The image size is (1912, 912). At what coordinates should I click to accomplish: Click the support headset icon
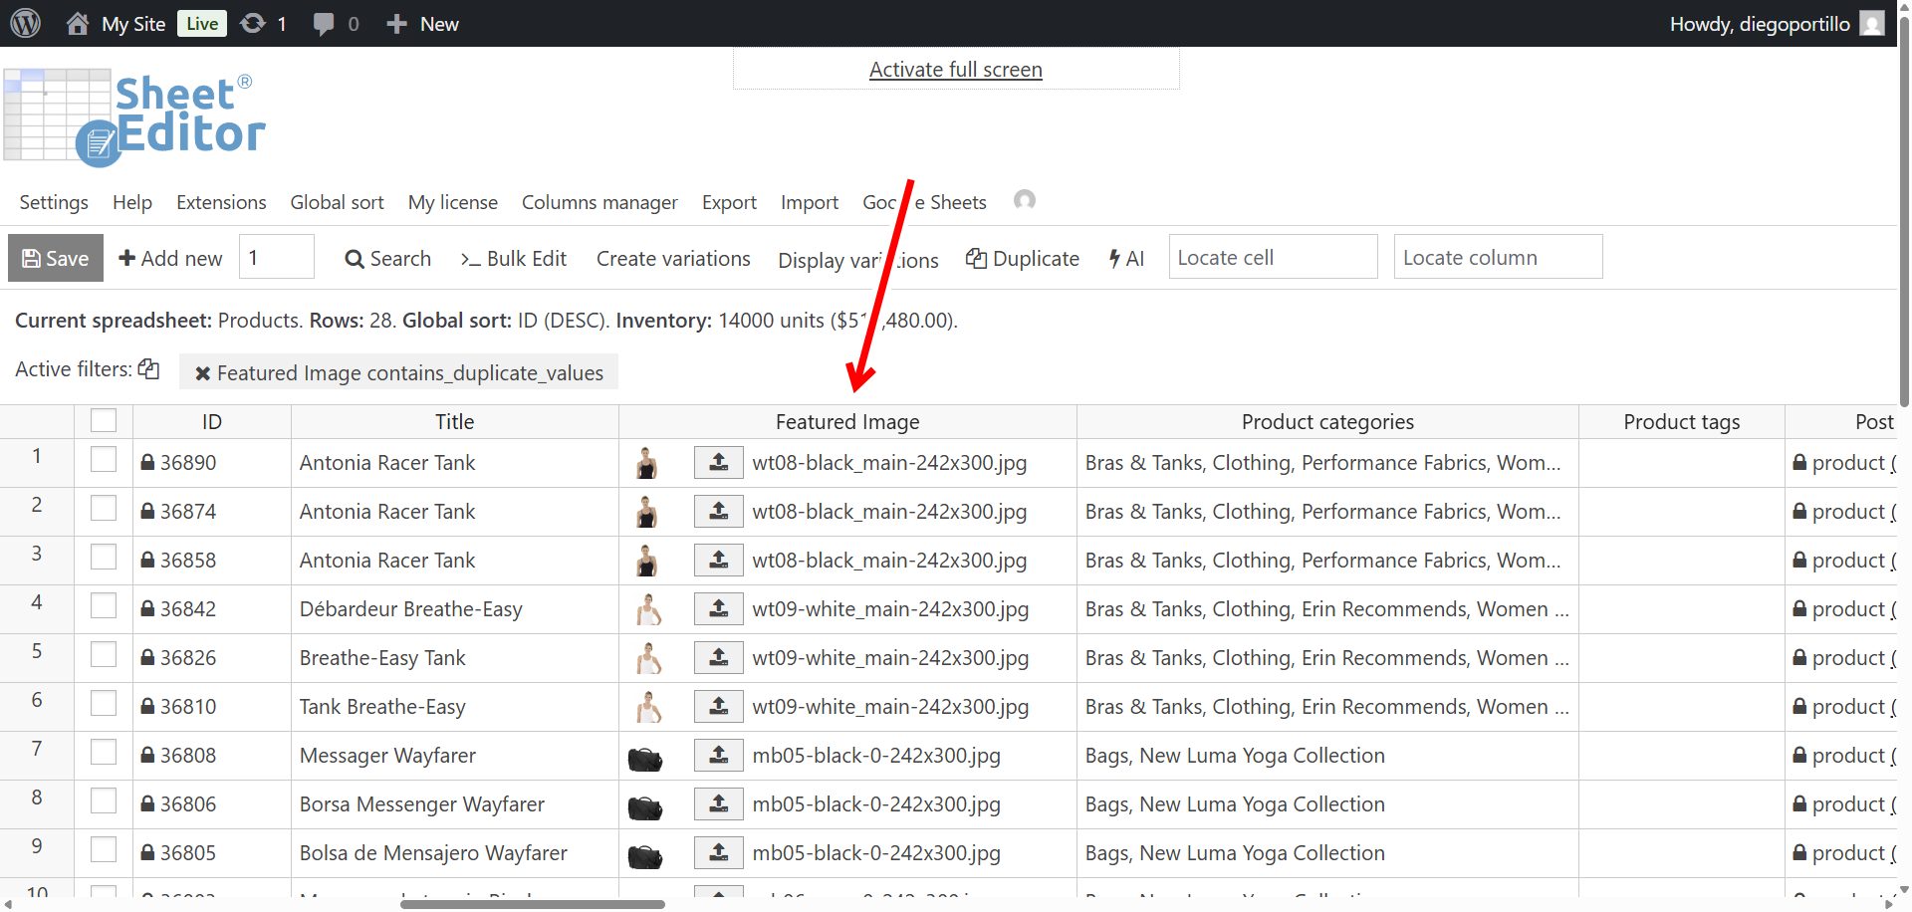tap(1024, 200)
